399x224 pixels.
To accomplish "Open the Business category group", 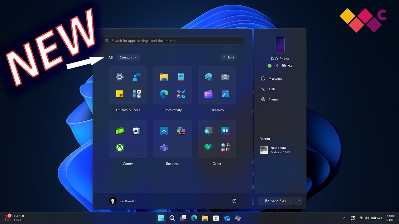I will [x=172, y=139].
